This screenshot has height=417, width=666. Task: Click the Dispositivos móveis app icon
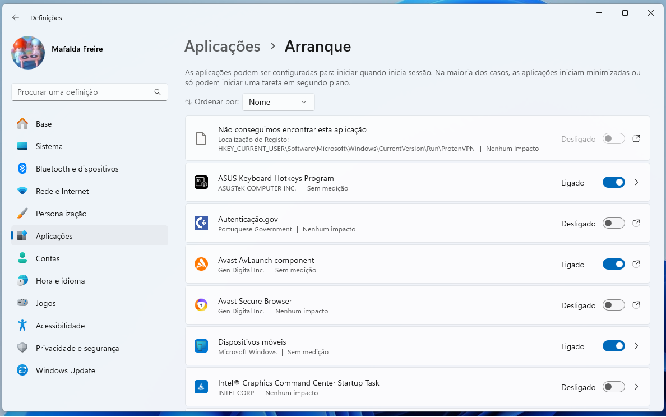pos(201,346)
